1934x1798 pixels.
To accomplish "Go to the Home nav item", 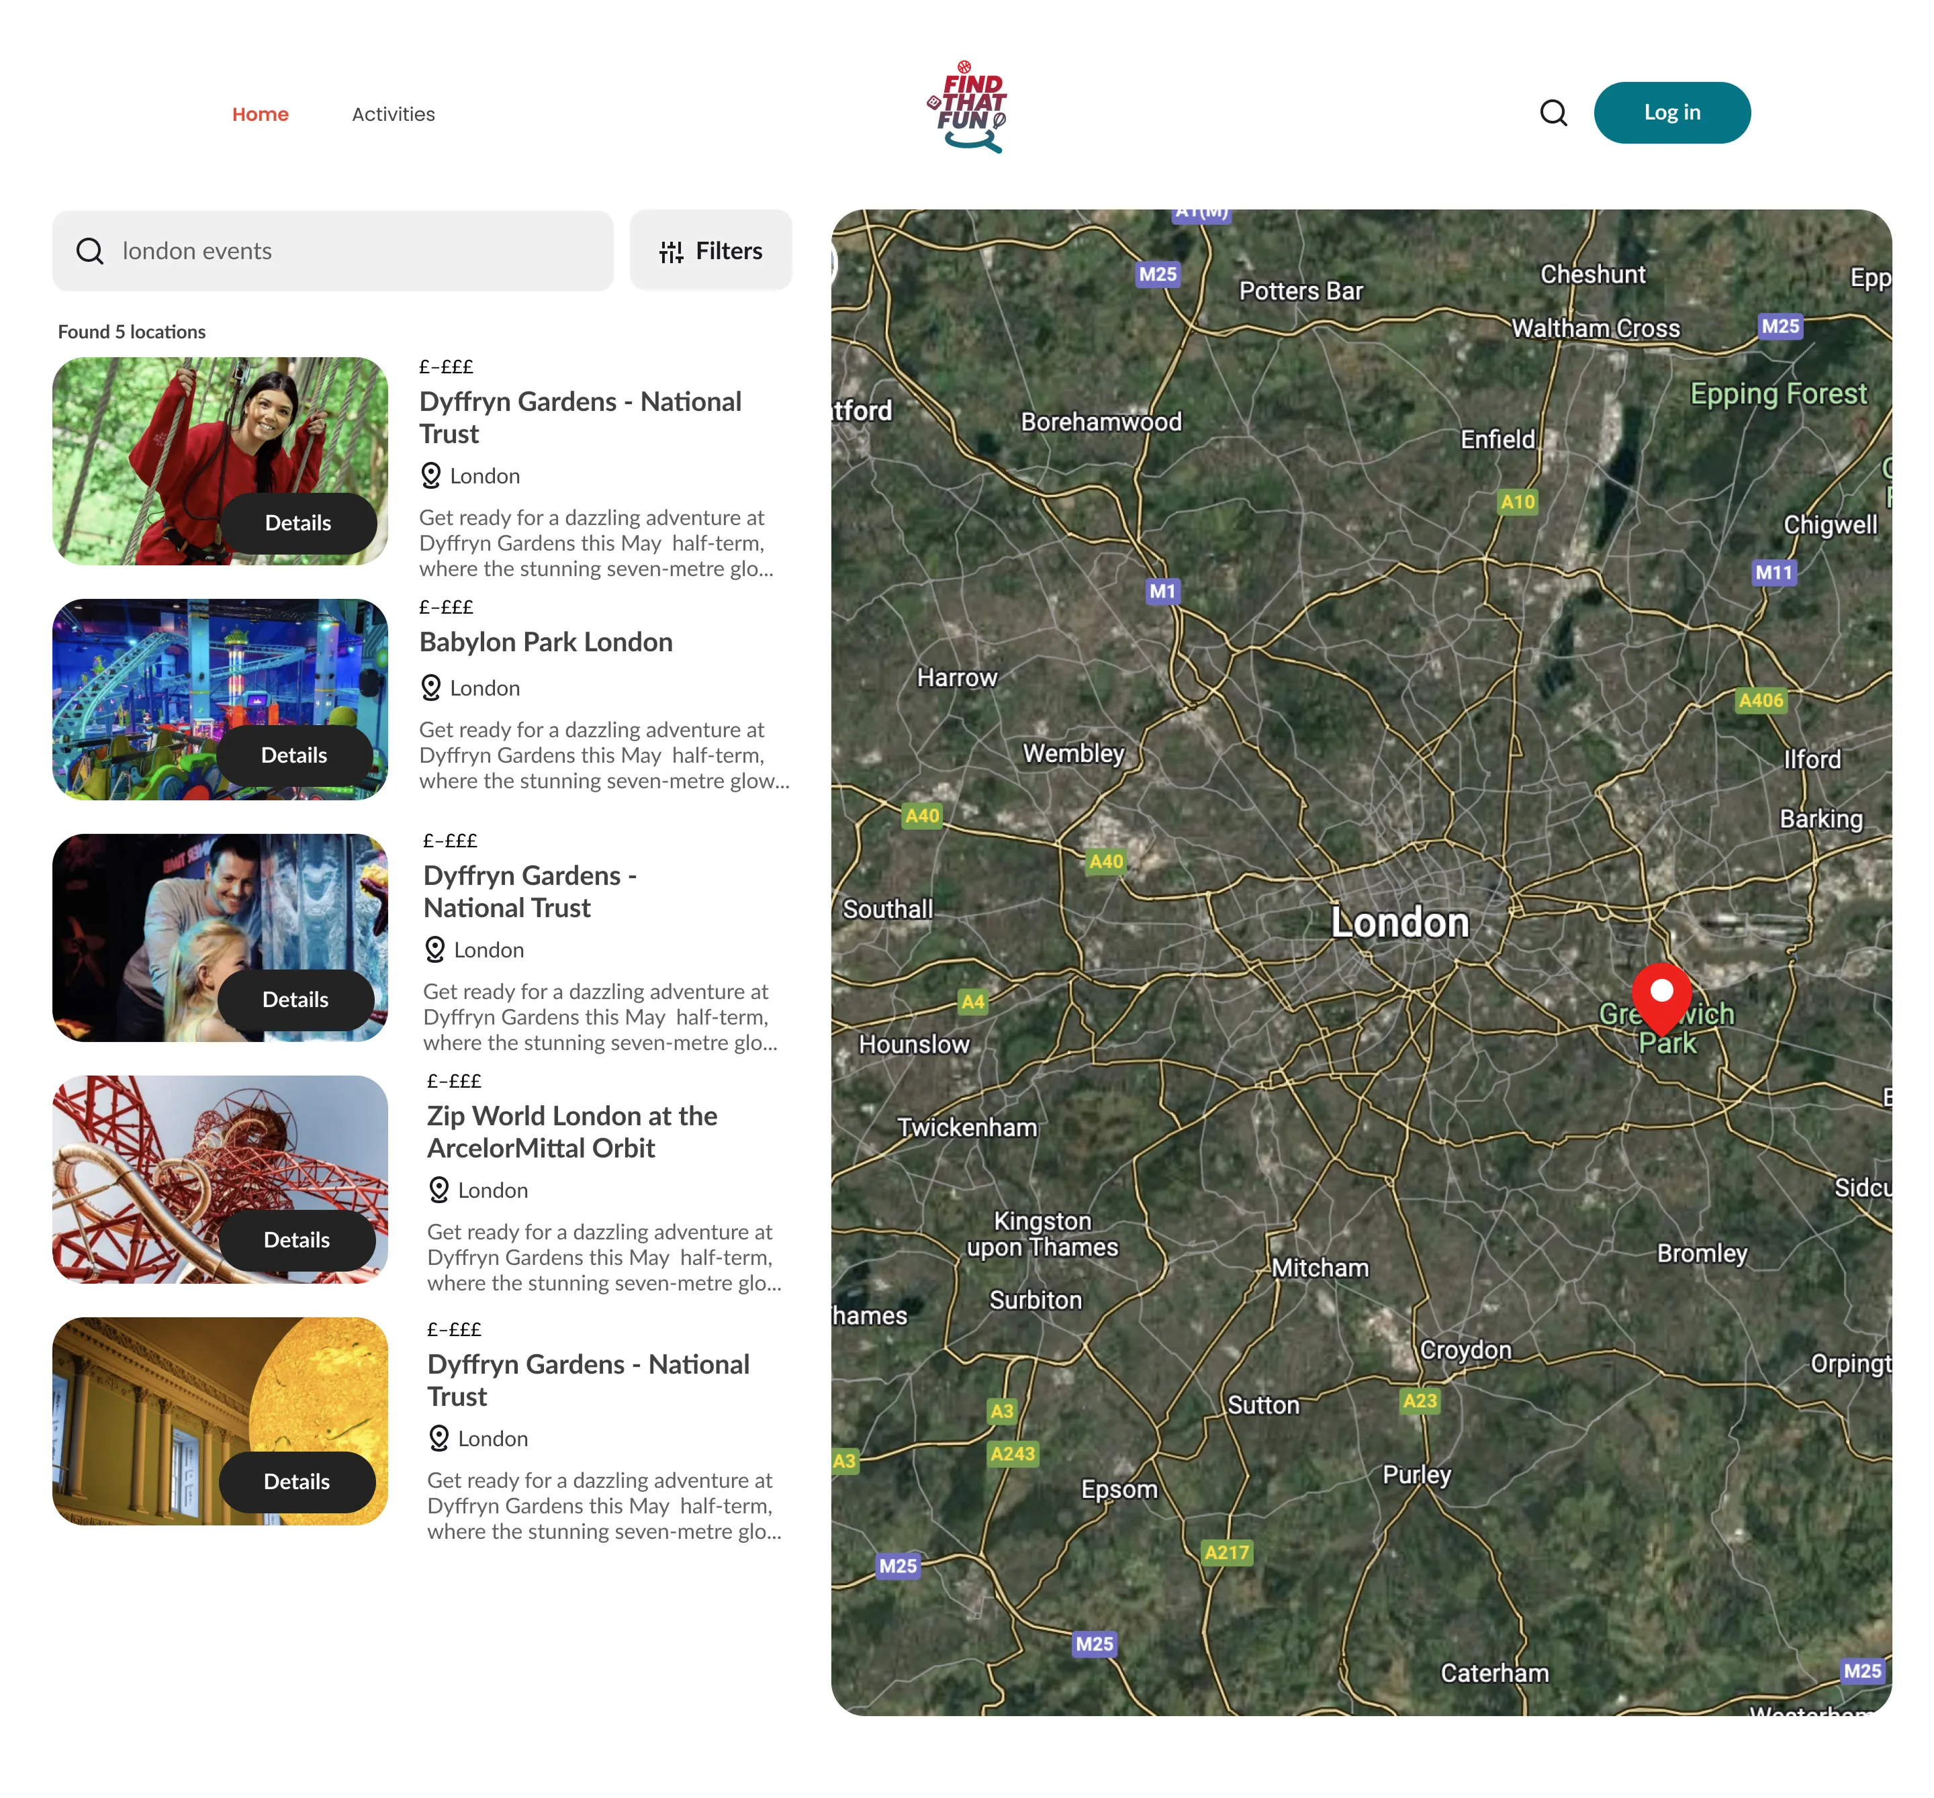I will click(x=260, y=113).
